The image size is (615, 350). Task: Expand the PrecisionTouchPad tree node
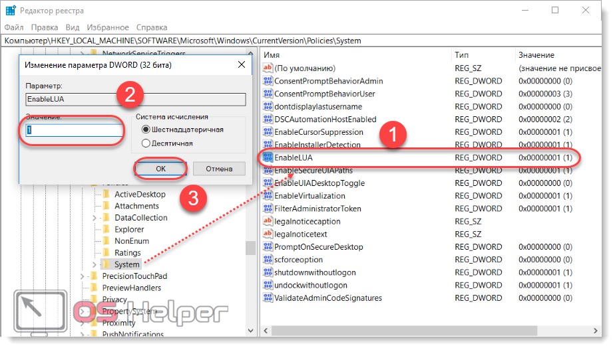pyautogui.click(x=83, y=276)
